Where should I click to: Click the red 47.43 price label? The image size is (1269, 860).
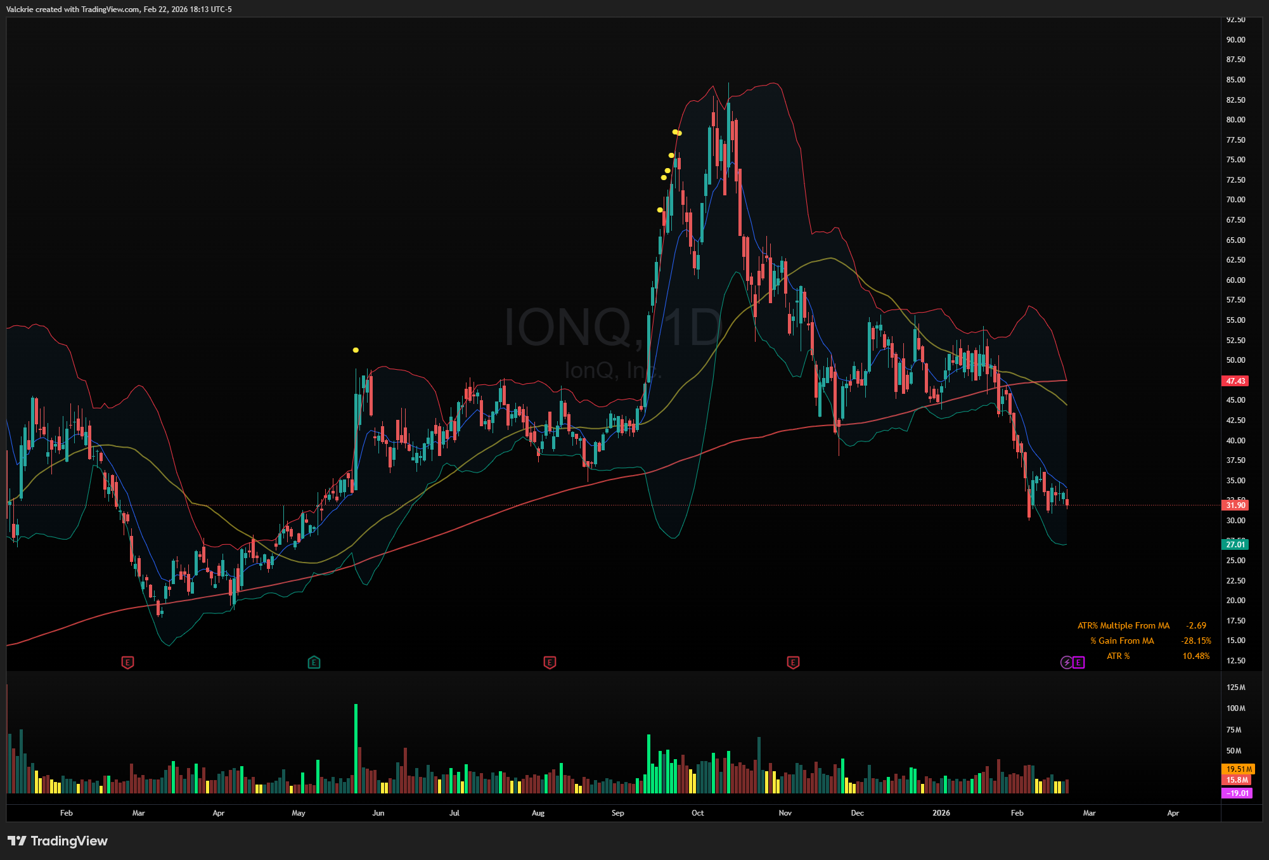(x=1235, y=381)
